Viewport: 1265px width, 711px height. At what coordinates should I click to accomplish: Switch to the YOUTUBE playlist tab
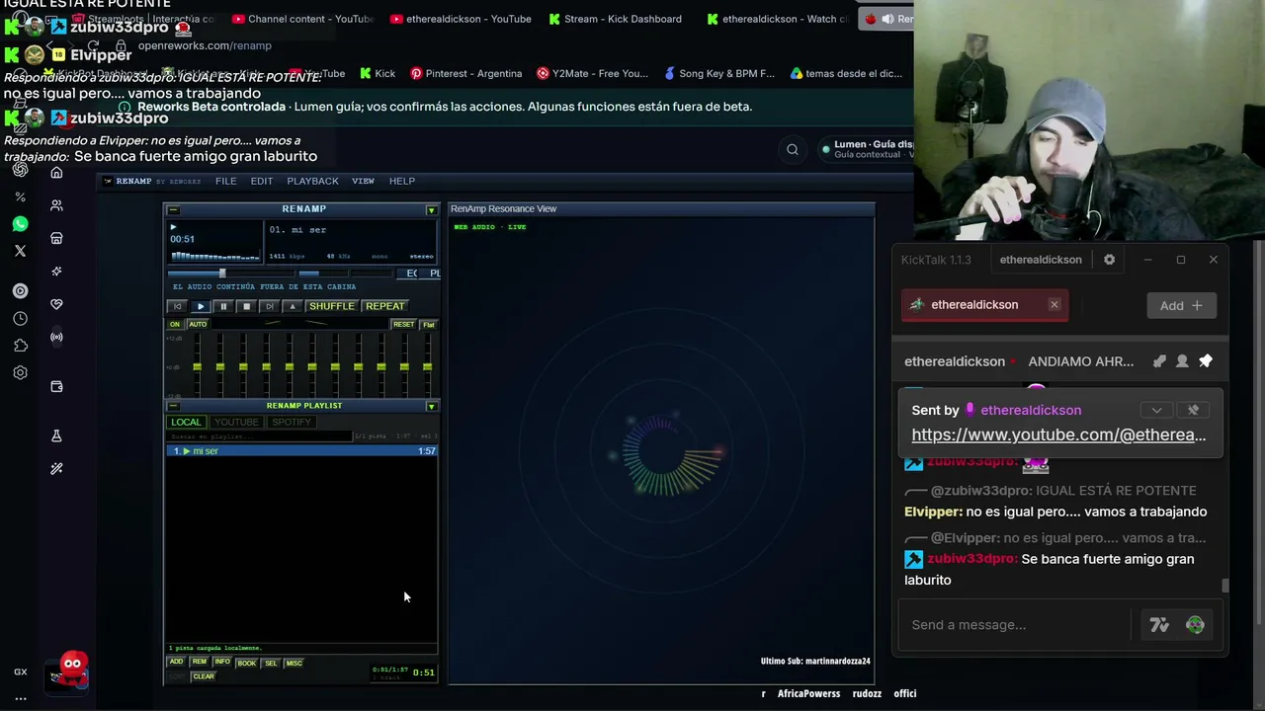[236, 422]
